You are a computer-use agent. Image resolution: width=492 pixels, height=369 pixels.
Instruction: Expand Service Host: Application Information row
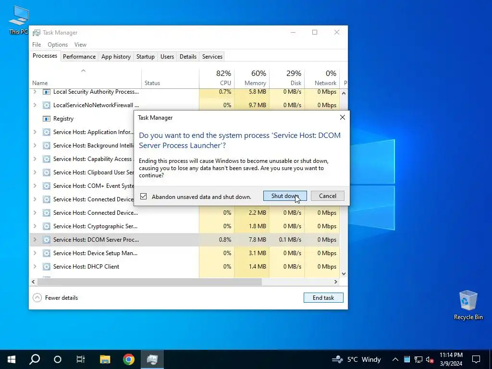[x=35, y=132]
